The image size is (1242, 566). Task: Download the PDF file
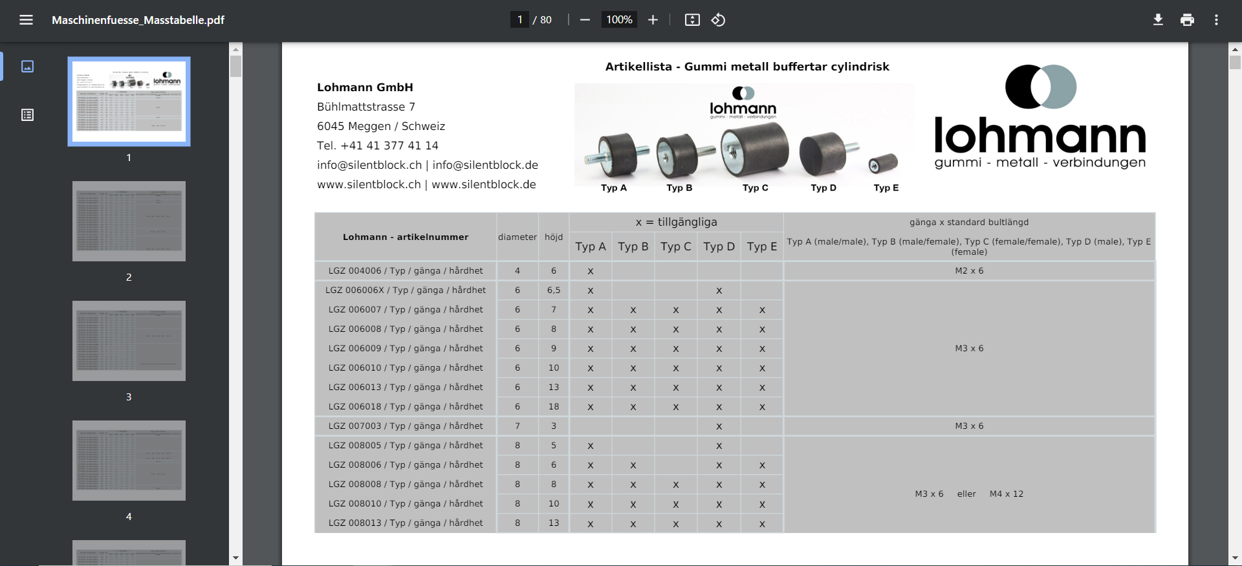pyautogui.click(x=1158, y=20)
